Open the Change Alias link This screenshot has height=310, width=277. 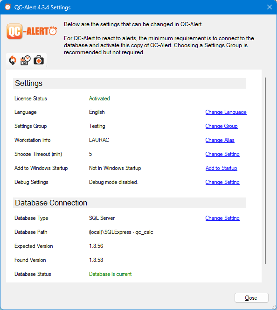(x=220, y=140)
